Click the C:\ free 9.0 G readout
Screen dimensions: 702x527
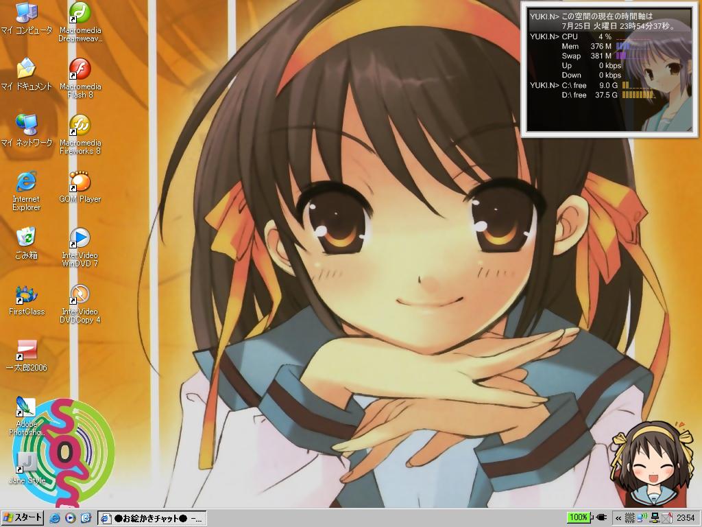click(590, 85)
